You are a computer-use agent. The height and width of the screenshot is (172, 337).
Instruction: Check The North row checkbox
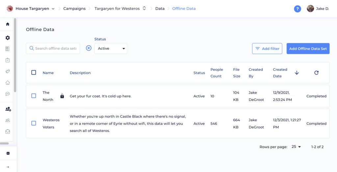pos(34,96)
